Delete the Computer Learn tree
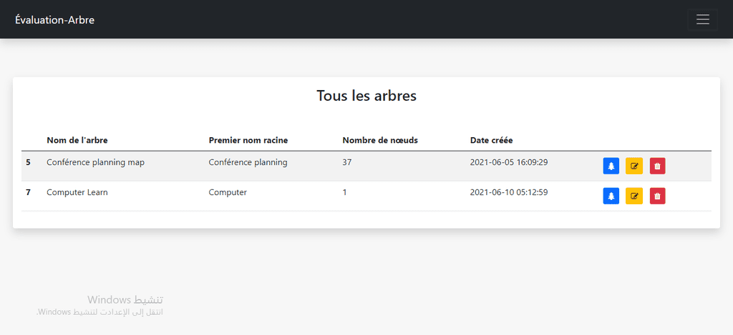733x335 pixels. [x=657, y=196]
